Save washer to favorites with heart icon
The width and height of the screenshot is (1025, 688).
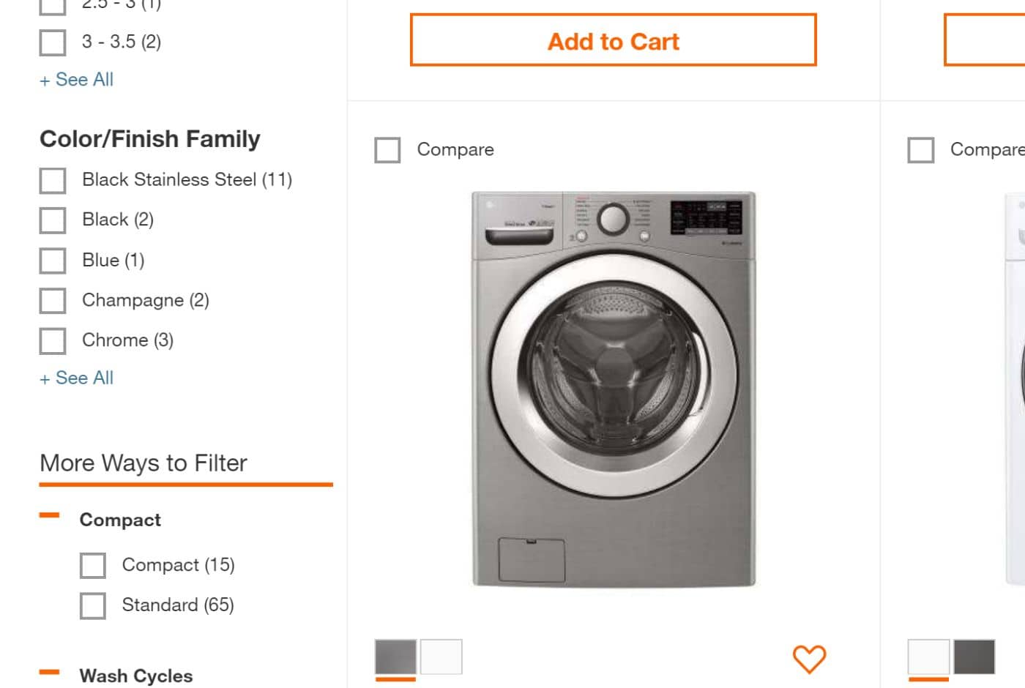click(809, 659)
